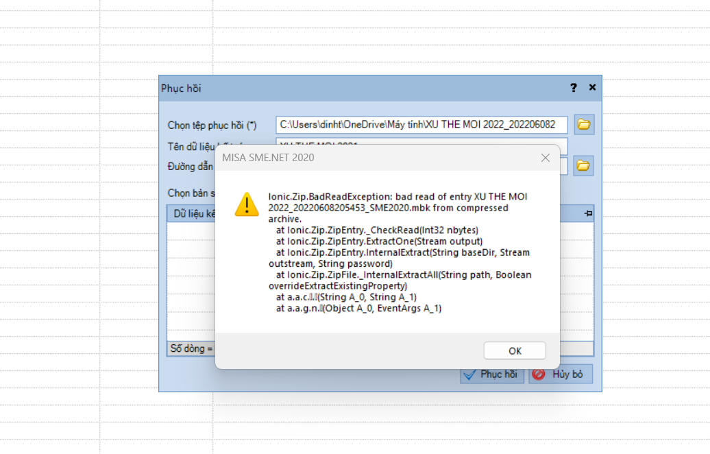The width and height of the screenshot is (710, 454).
Task: Click the yellow warning triangle icon
Action: (x=247, y=205)
